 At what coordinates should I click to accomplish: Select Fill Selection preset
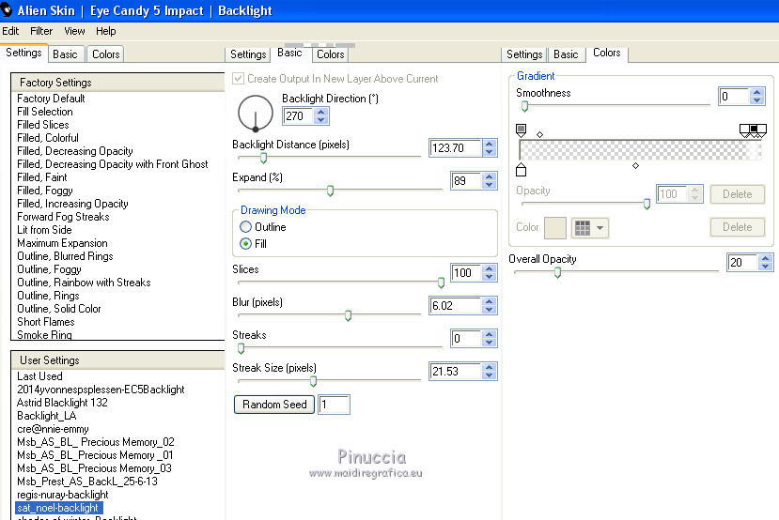45,112
